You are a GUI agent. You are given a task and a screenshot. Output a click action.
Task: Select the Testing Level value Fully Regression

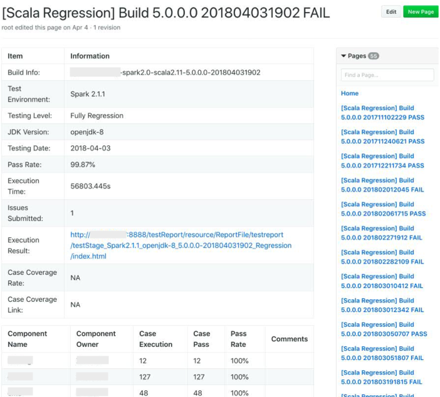97,116
